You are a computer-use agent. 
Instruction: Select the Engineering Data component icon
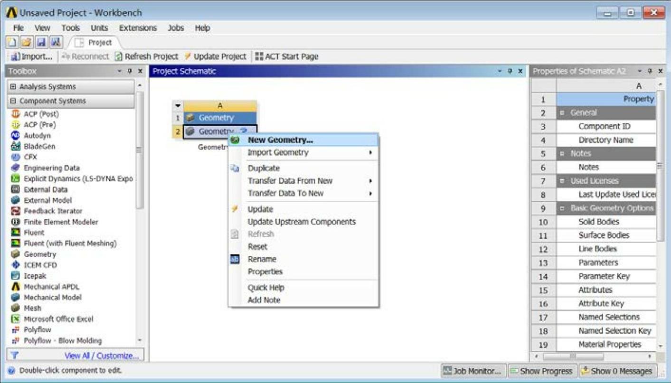tap(16, 168)
